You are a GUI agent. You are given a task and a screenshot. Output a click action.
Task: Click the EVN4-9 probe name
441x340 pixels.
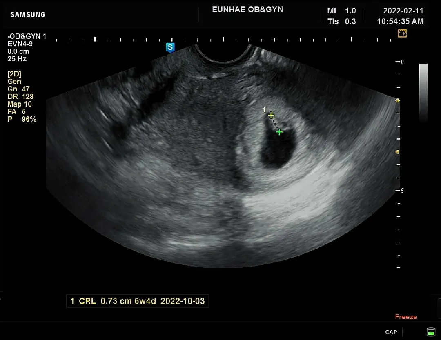coord(20,44)
